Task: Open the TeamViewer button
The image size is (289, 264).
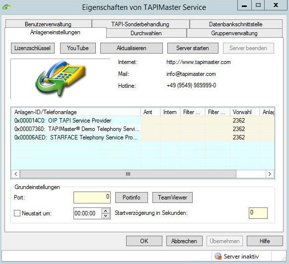Action: tap(172, 198)
